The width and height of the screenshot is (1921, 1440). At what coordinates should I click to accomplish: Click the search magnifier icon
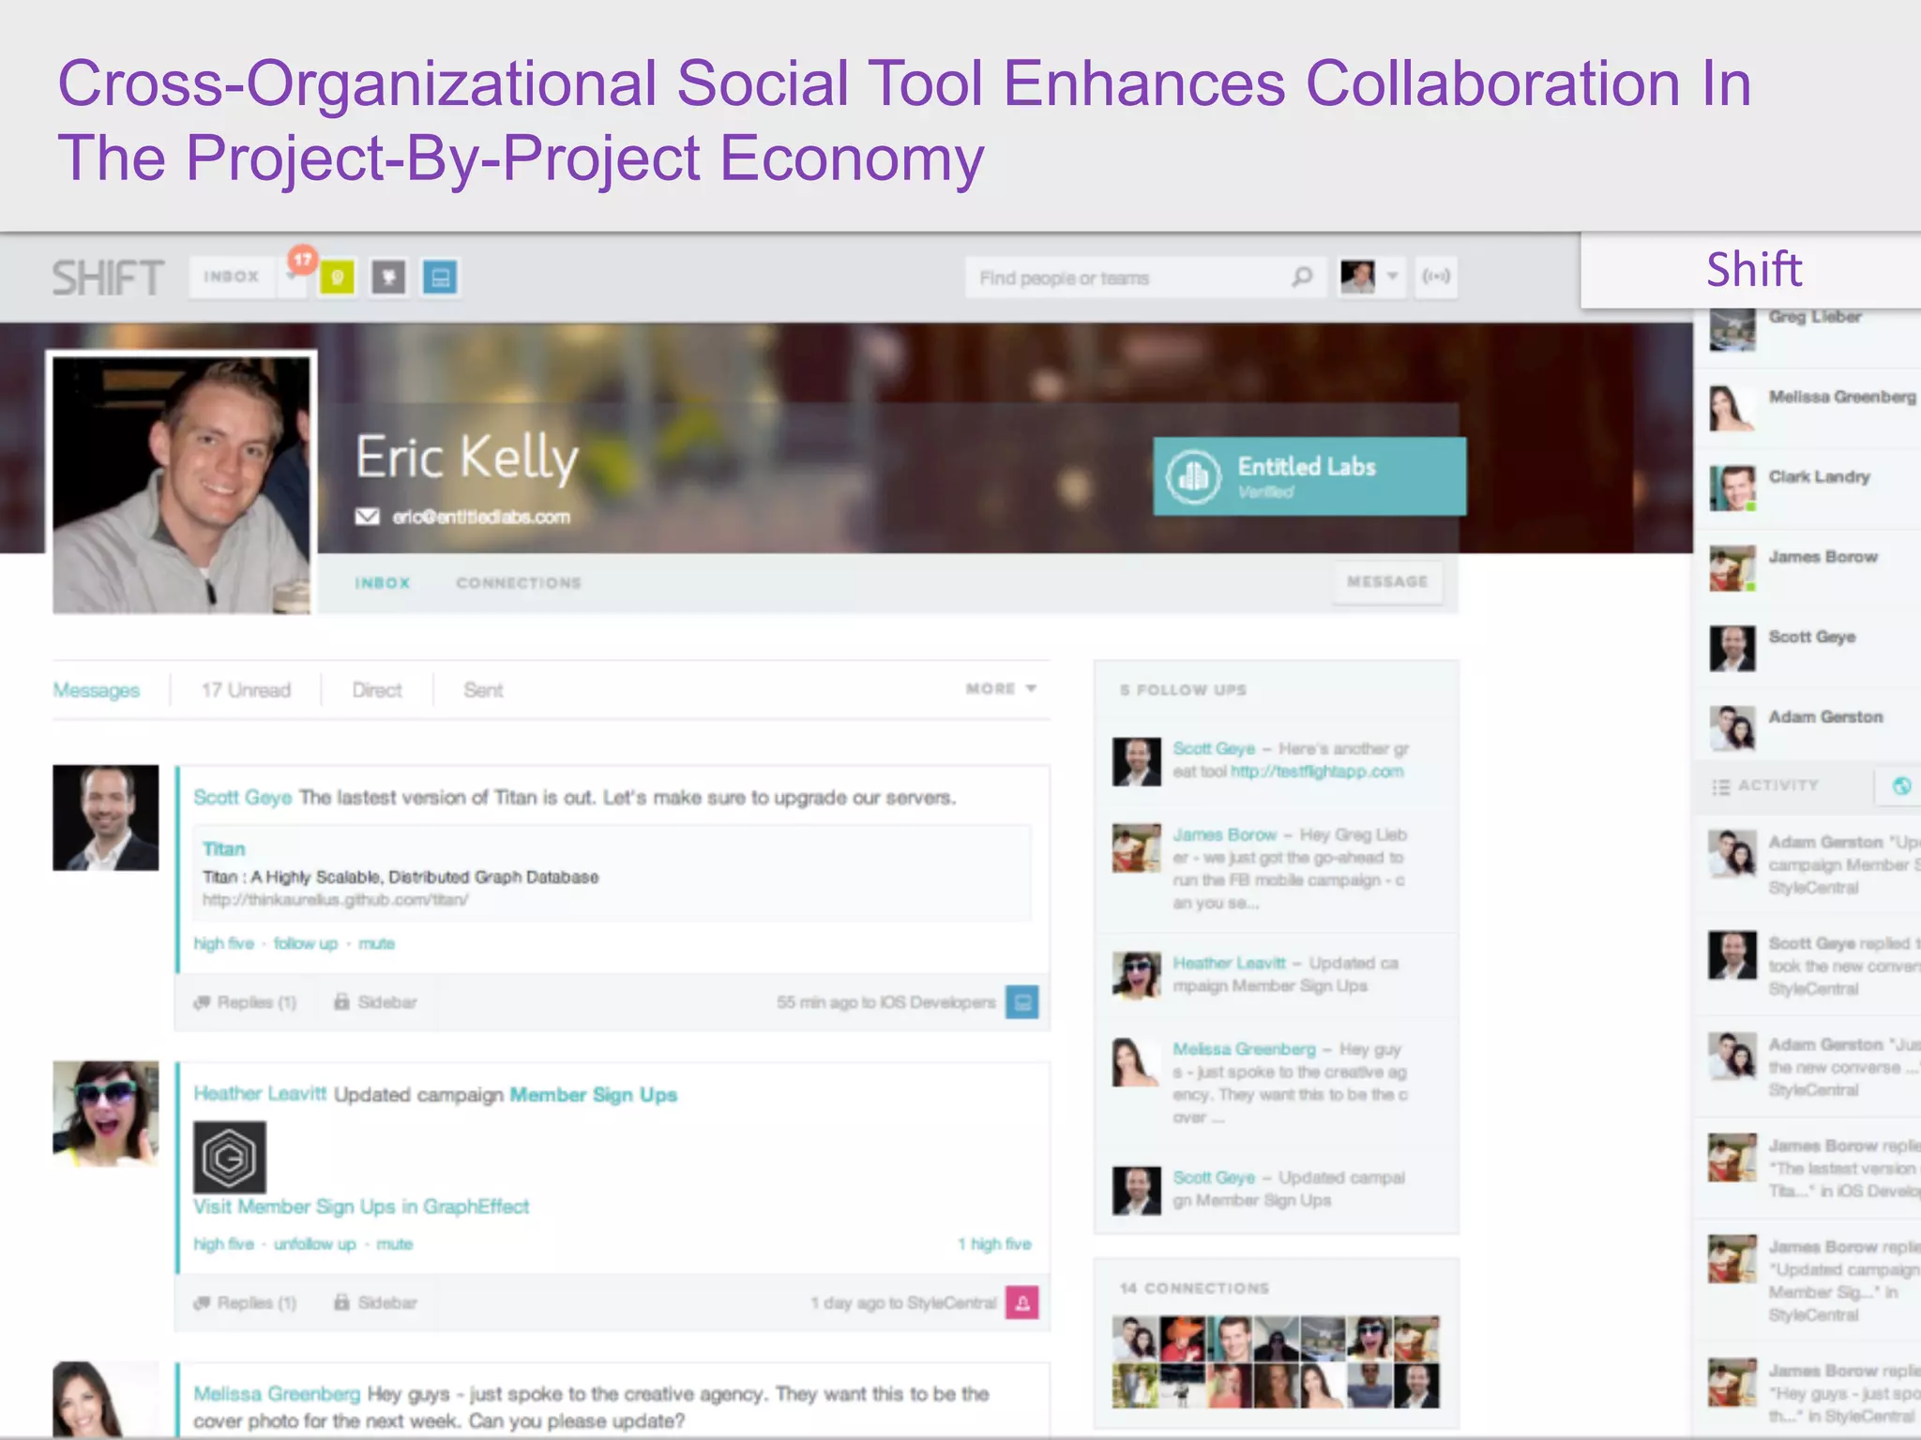coord(1302,277)
